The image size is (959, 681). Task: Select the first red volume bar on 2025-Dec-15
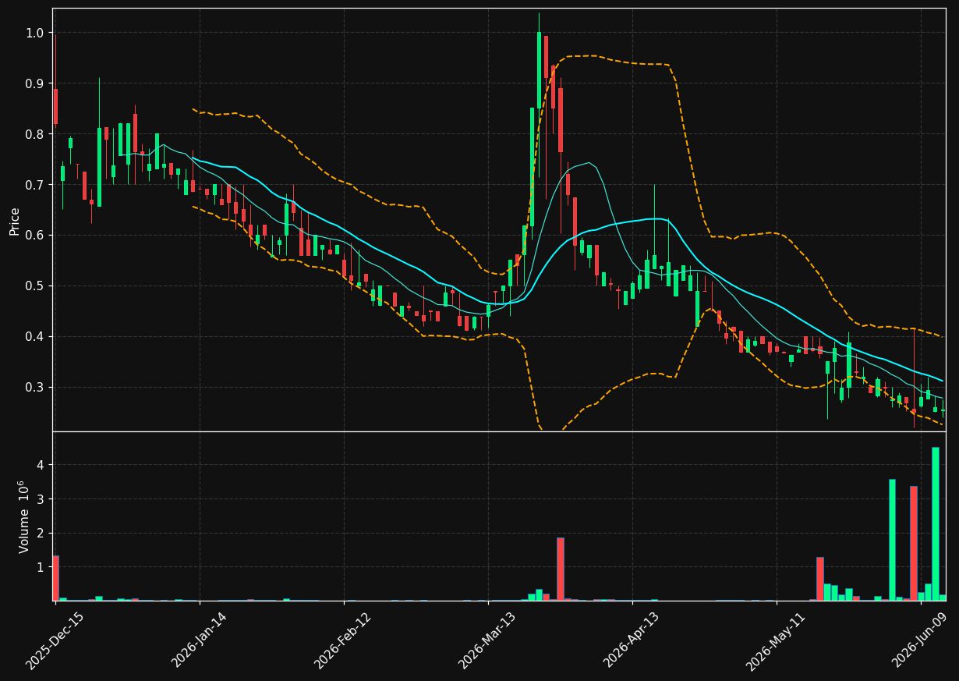coord(55,578)
